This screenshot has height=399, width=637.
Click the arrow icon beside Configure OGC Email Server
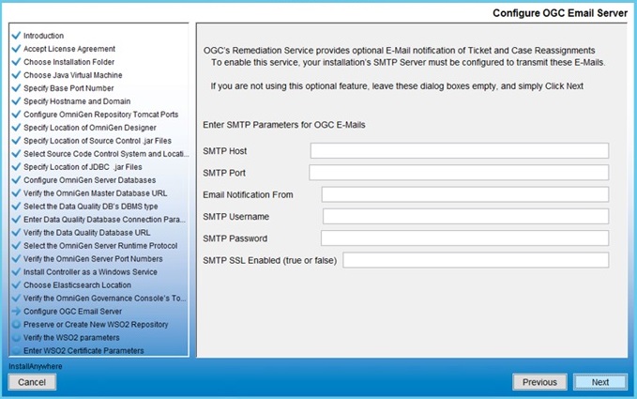tap(16, 311)
